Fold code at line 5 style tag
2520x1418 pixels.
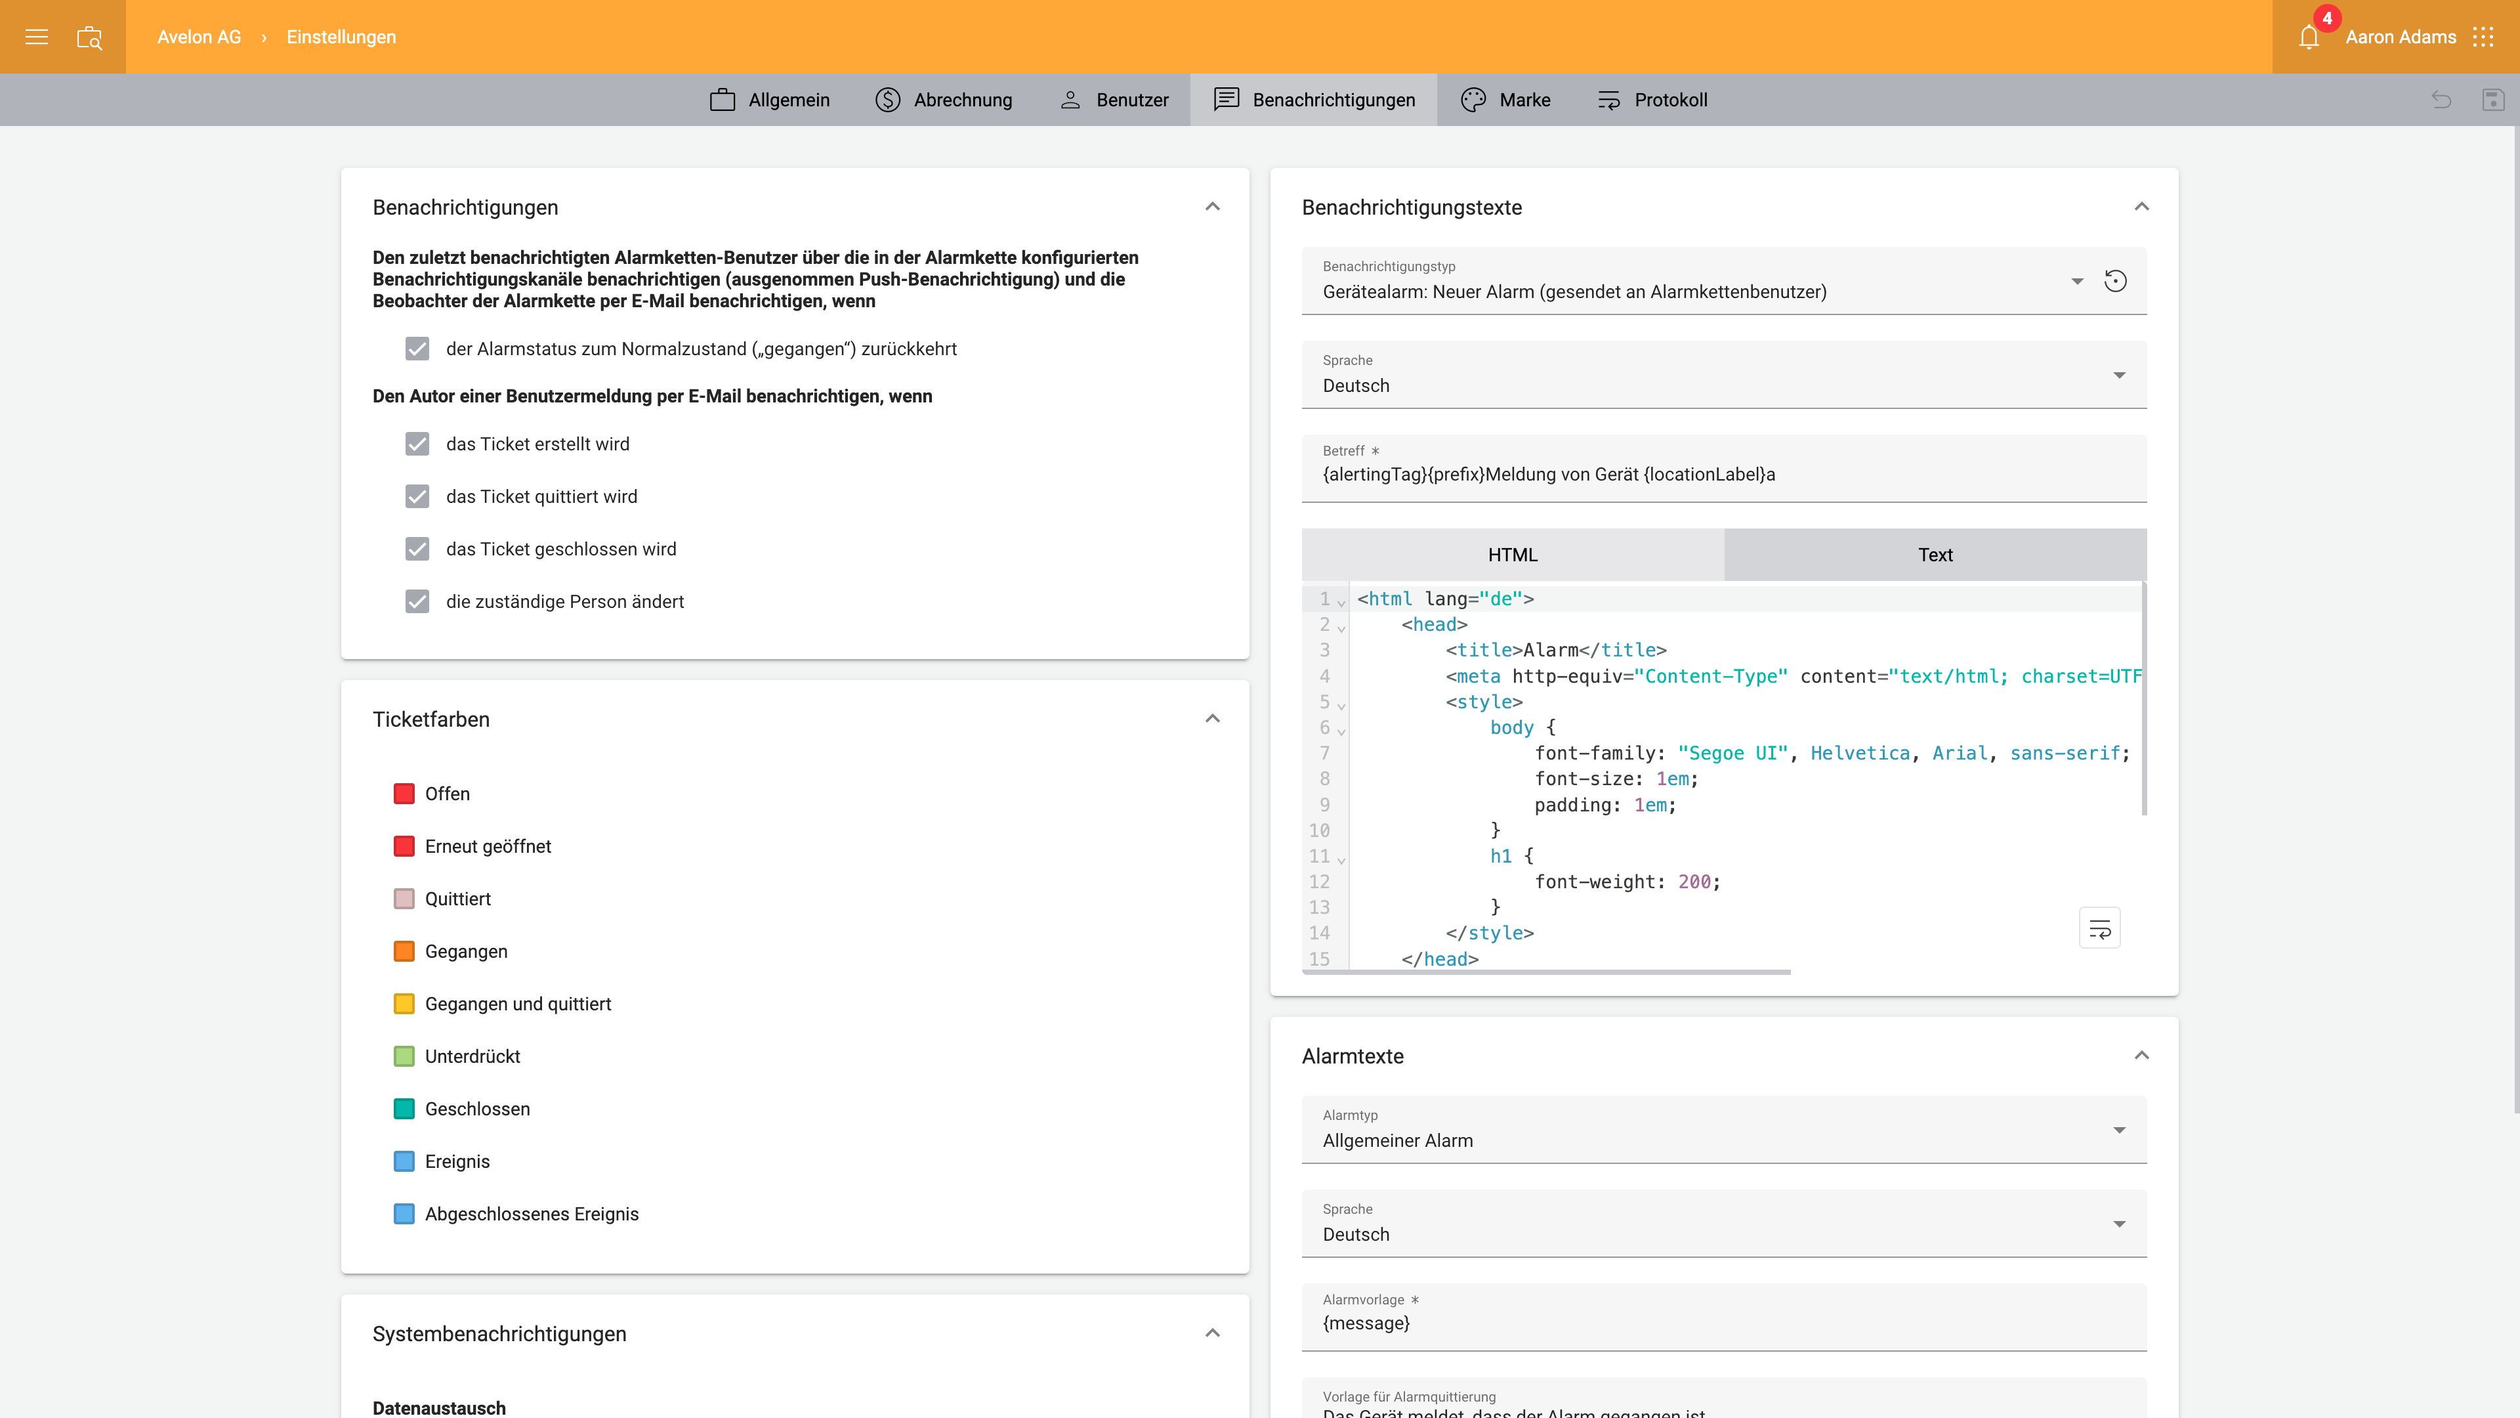(x=1341, y=704)
